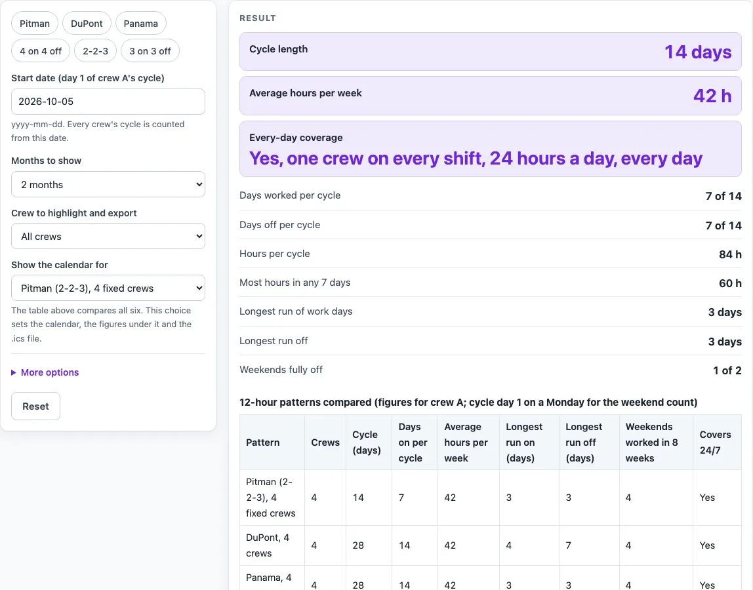Click the Longest run off label
Image resolution: width=753 pixels, height=590 pixels.
click(274, 341)
